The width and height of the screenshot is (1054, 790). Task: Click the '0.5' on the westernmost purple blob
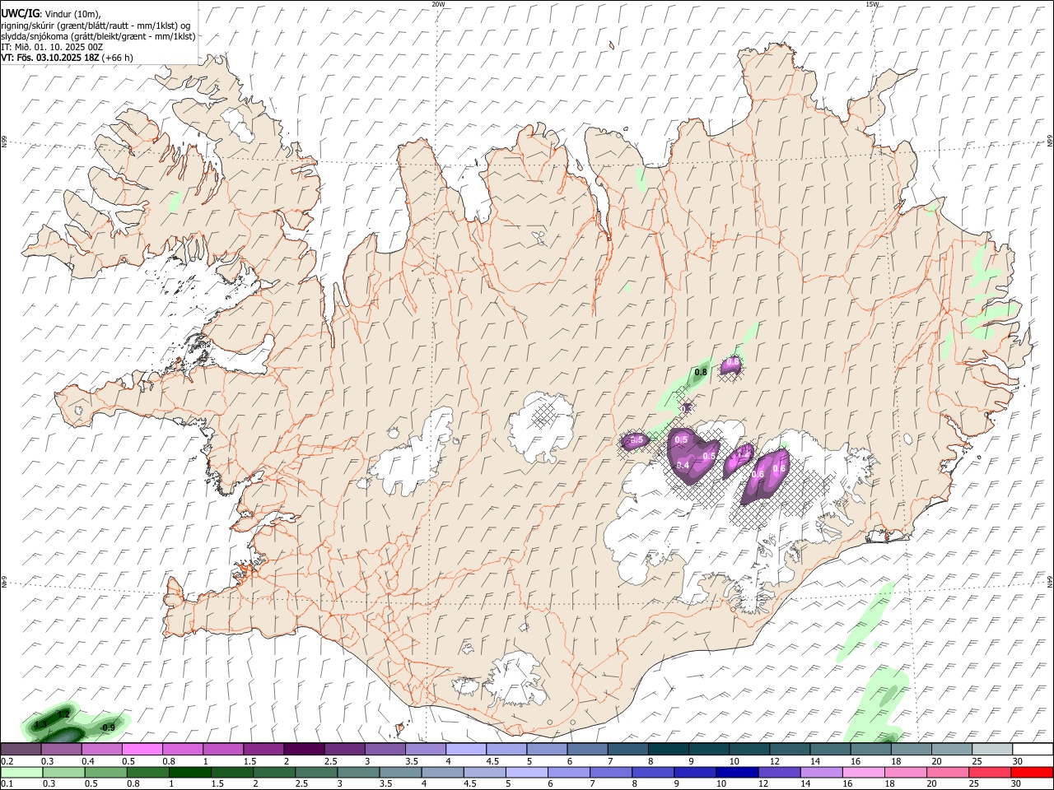(x=636, y=440)
